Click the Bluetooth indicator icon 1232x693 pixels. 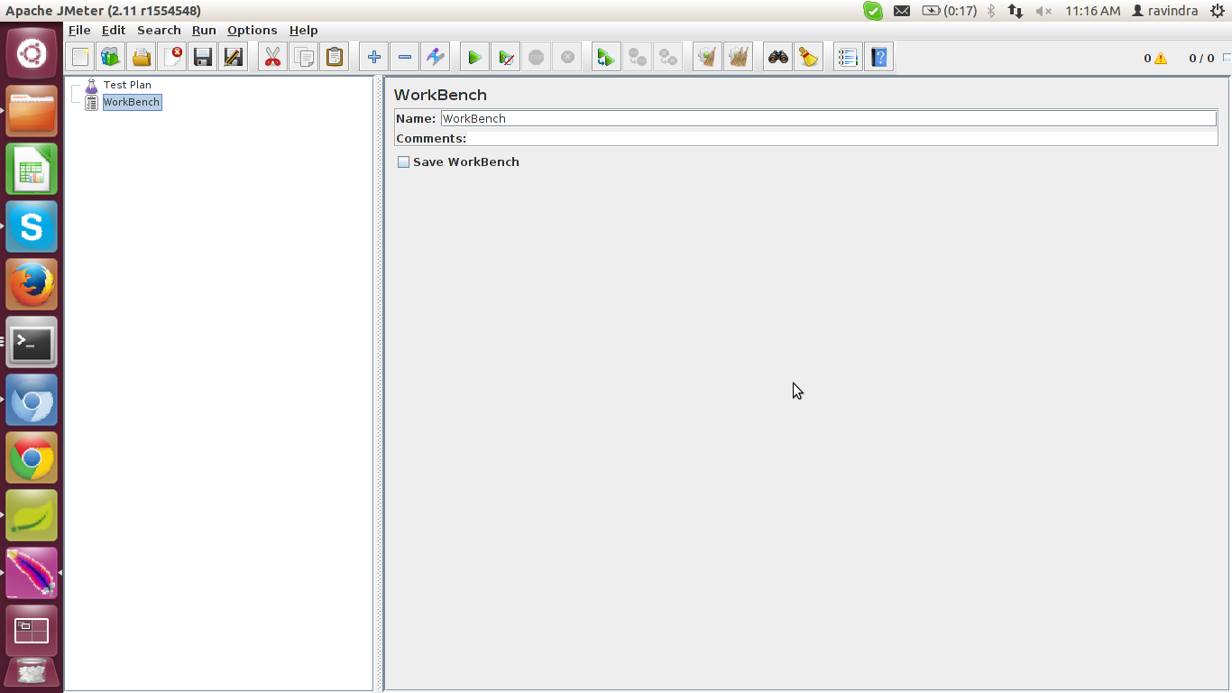[990, 11]
